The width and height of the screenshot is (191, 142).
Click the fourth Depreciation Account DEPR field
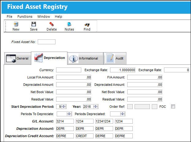coord(124,129)
